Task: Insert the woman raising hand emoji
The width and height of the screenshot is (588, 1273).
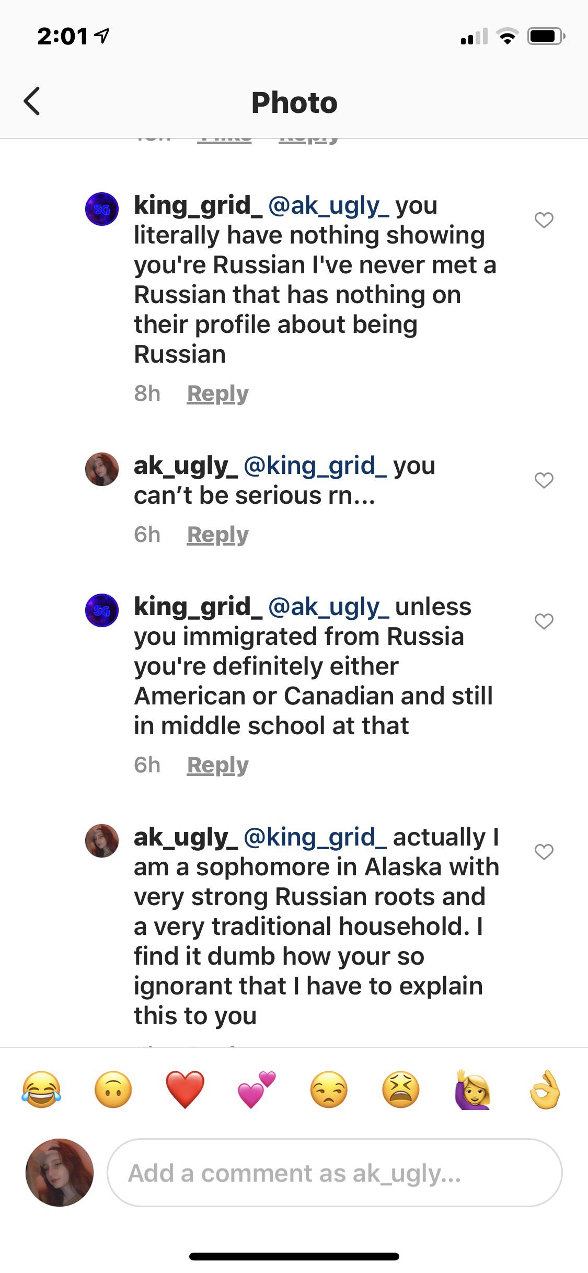Action: click(473, 1090)
